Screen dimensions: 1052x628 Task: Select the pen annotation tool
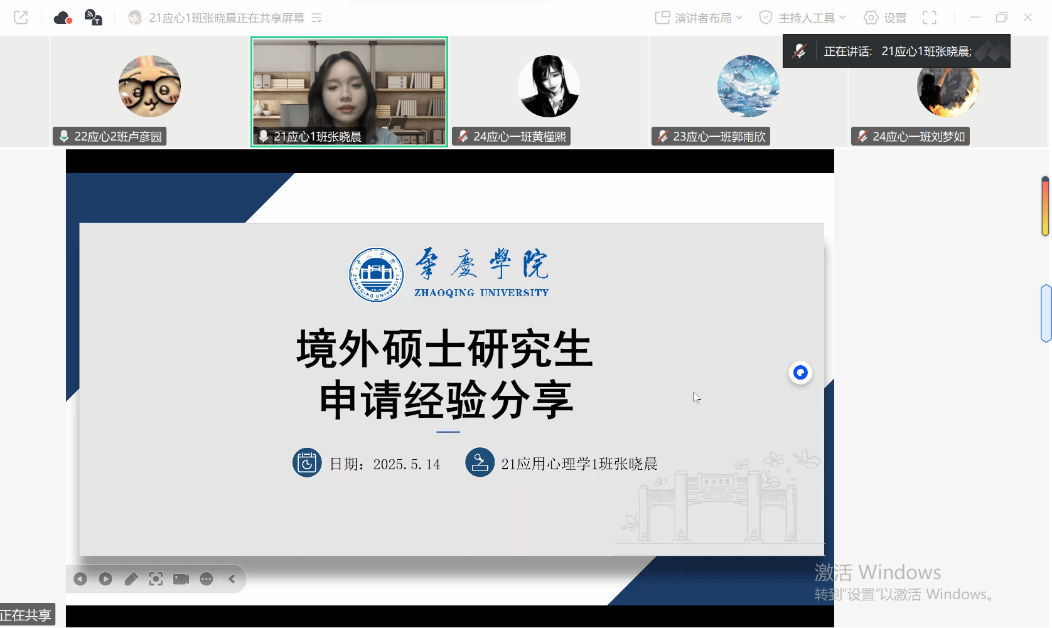pos(131,579)
